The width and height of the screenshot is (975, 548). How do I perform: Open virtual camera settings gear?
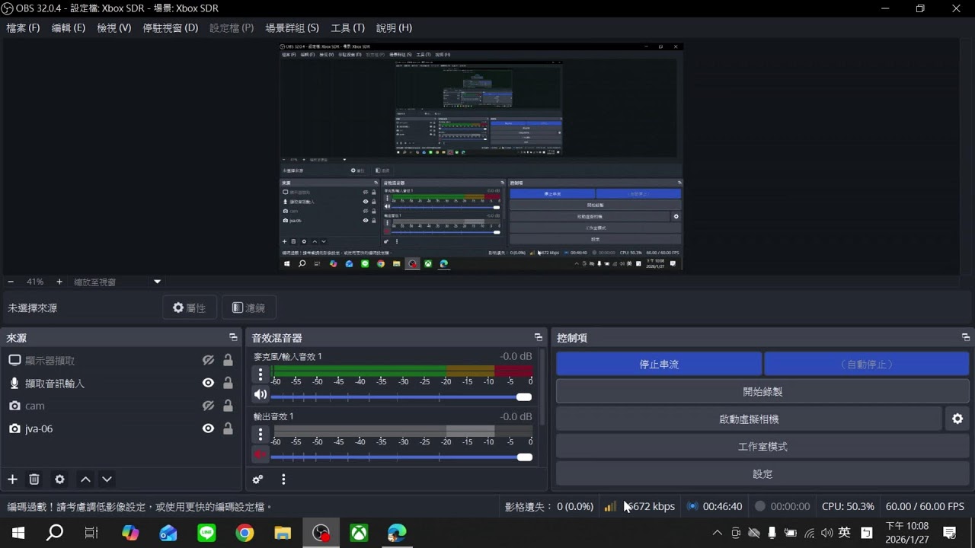pyautogui.click(x=957, y=419)
